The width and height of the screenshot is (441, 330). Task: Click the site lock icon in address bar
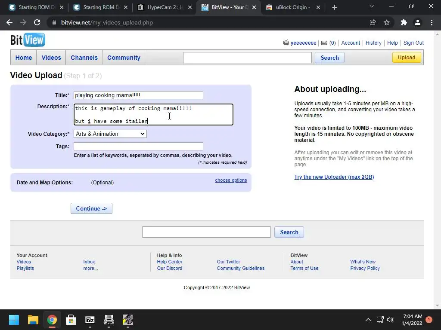54,22
